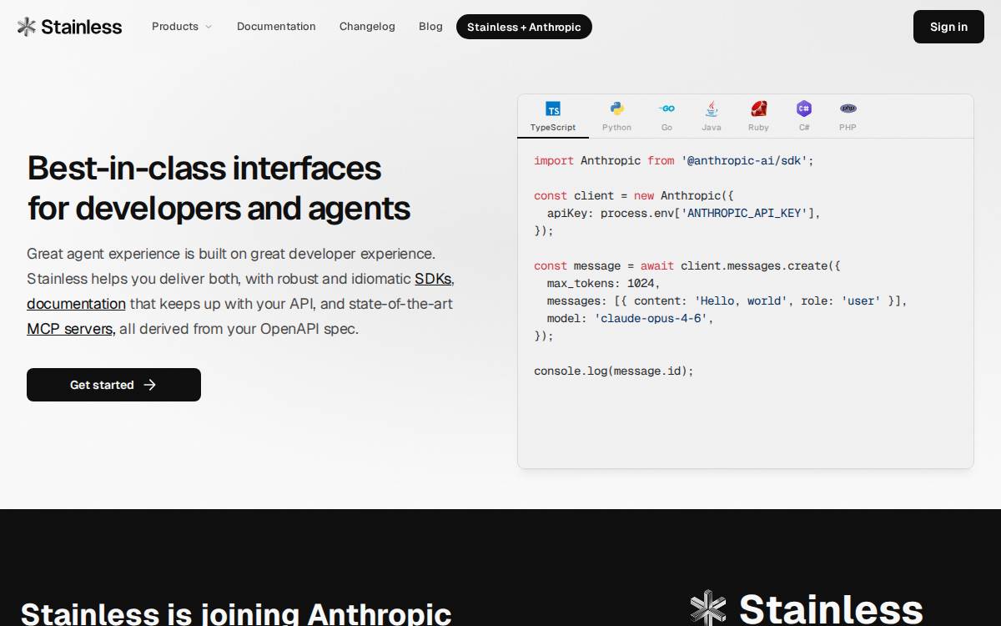This screenshot has width=1001, height=626.
Task: Open the Documentation nav link
Action: [x=276, y=27]
